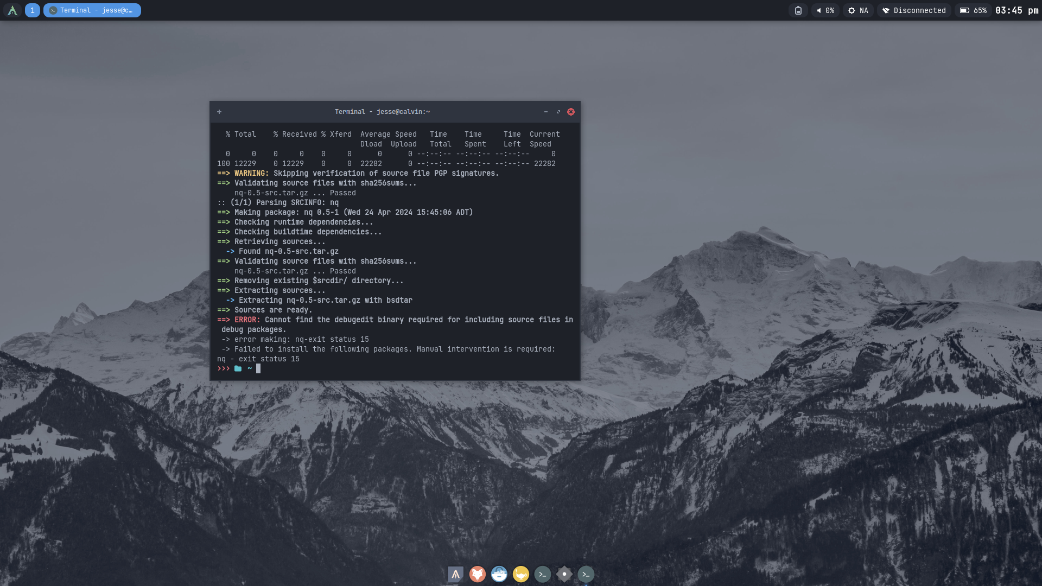This screenshot has height=586, width=1042.
Task: Click the WARNING: text in terminal
Action: tap(252, 174)
